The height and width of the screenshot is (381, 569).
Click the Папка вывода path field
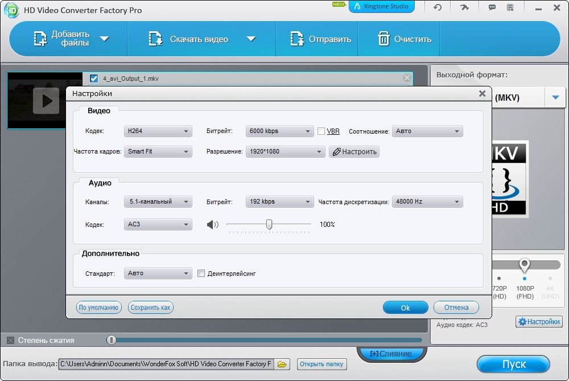166,364
